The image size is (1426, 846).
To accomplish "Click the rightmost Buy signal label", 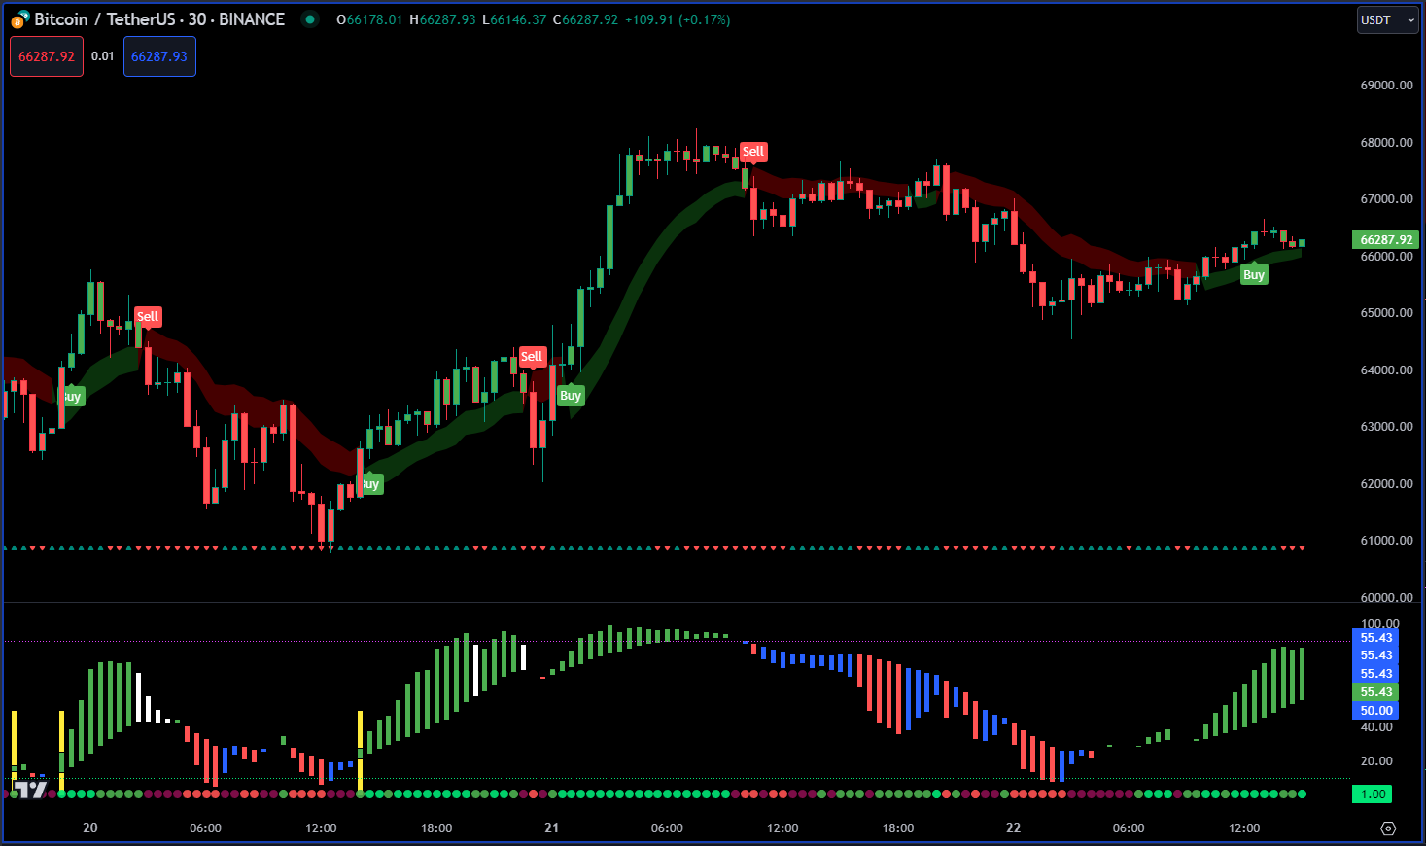I will click(x=1254, y=275).
